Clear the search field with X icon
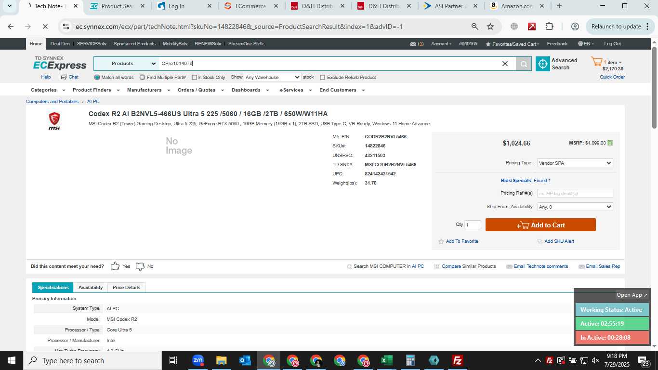 click(505, 64)
